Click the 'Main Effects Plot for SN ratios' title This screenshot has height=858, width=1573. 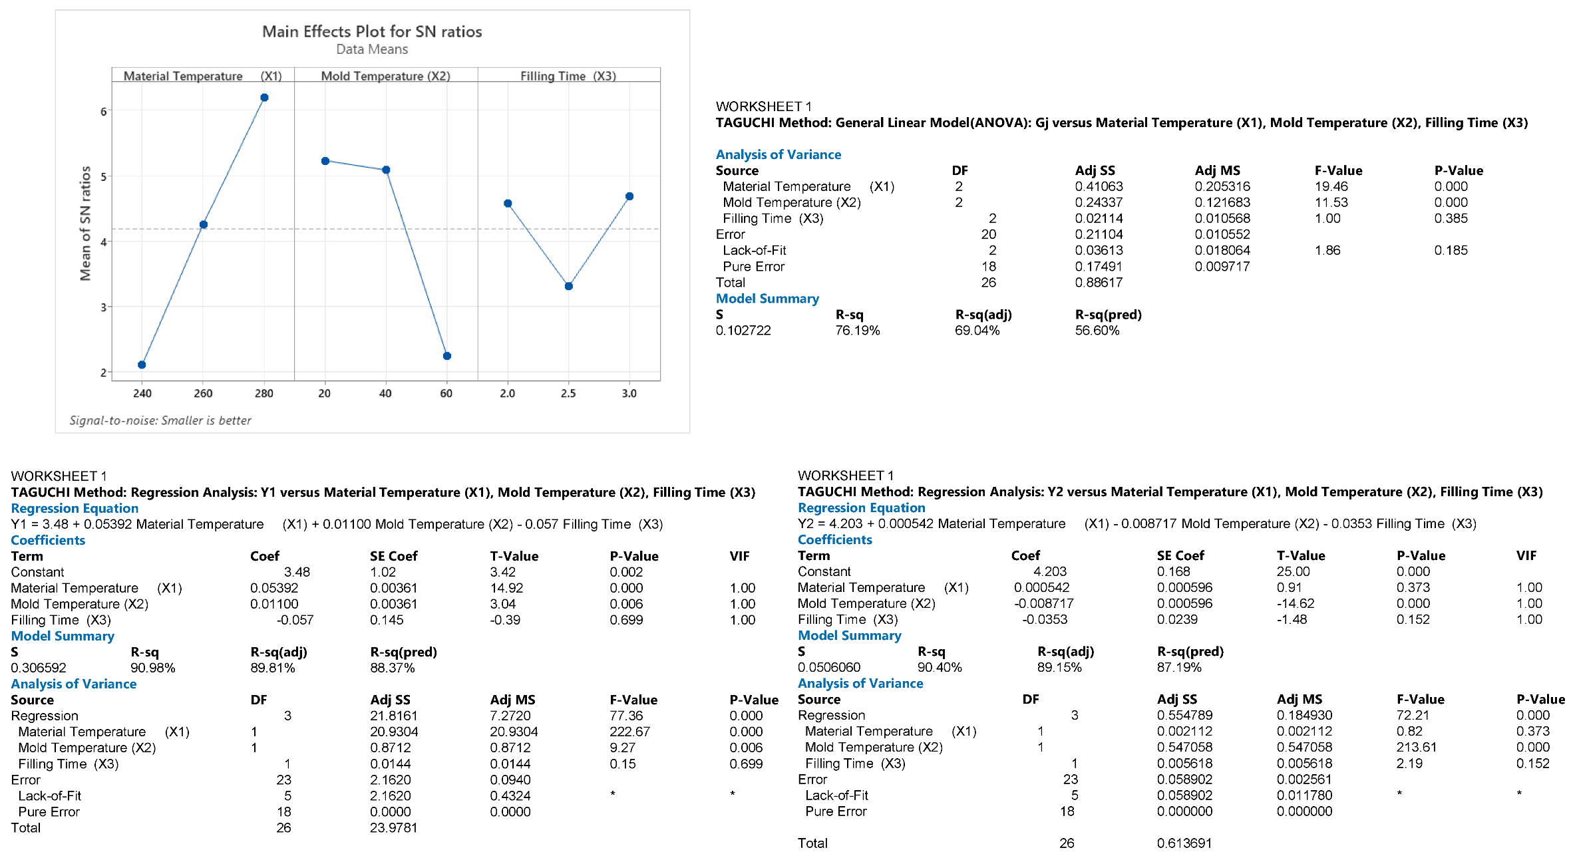(x=371, y=31)
